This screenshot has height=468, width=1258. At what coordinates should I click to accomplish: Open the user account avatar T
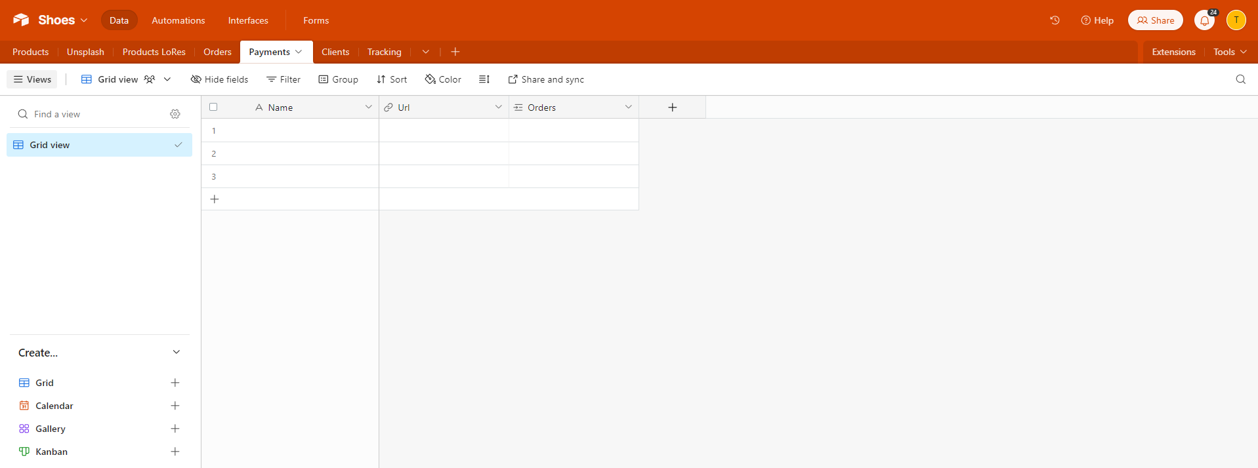(1236, 20)
